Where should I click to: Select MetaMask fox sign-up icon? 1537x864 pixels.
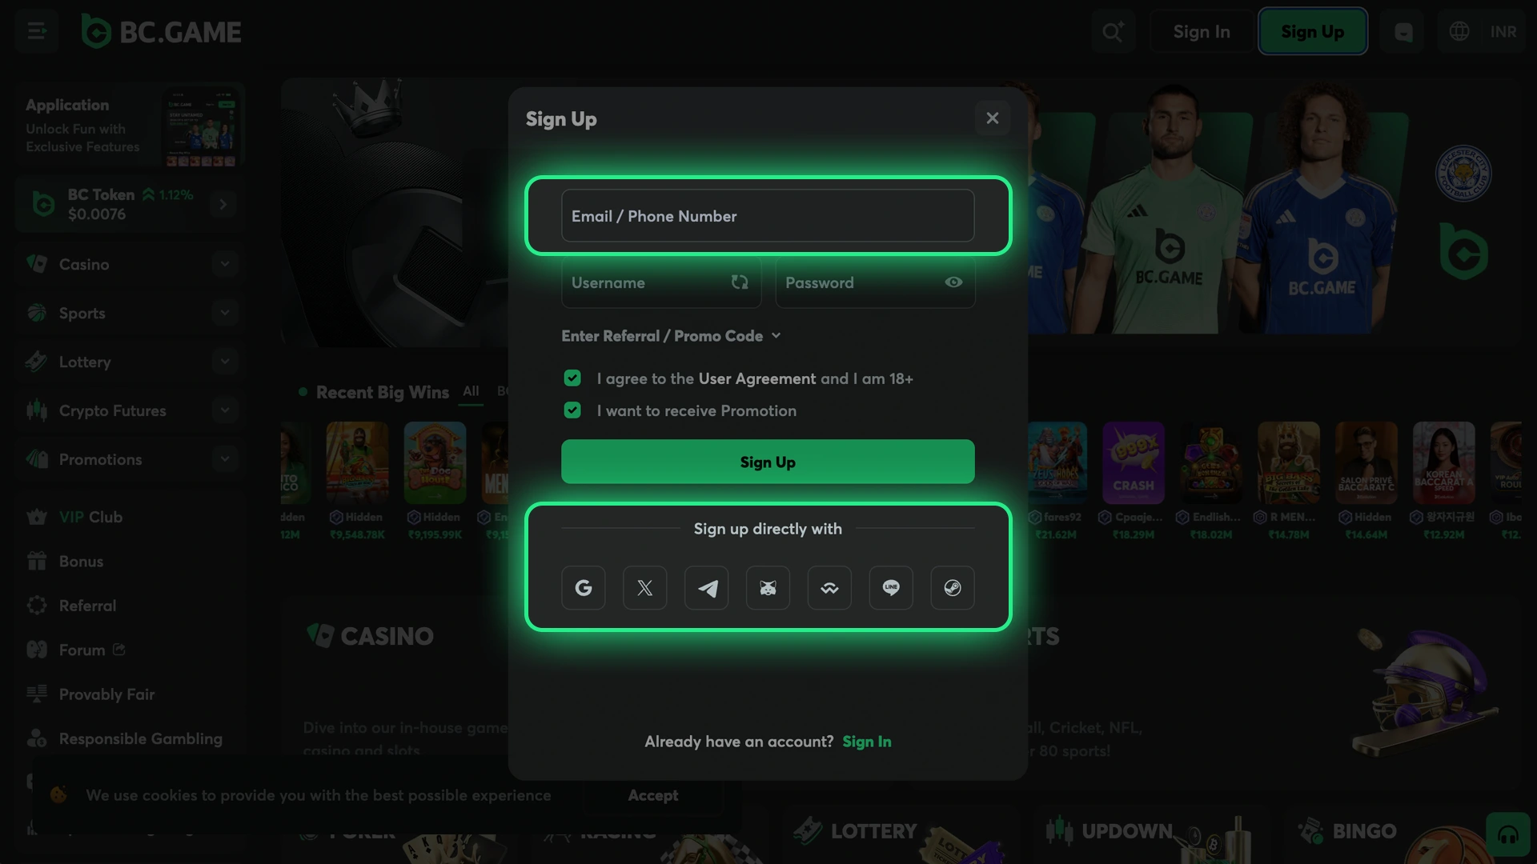(x=768, y=588)
